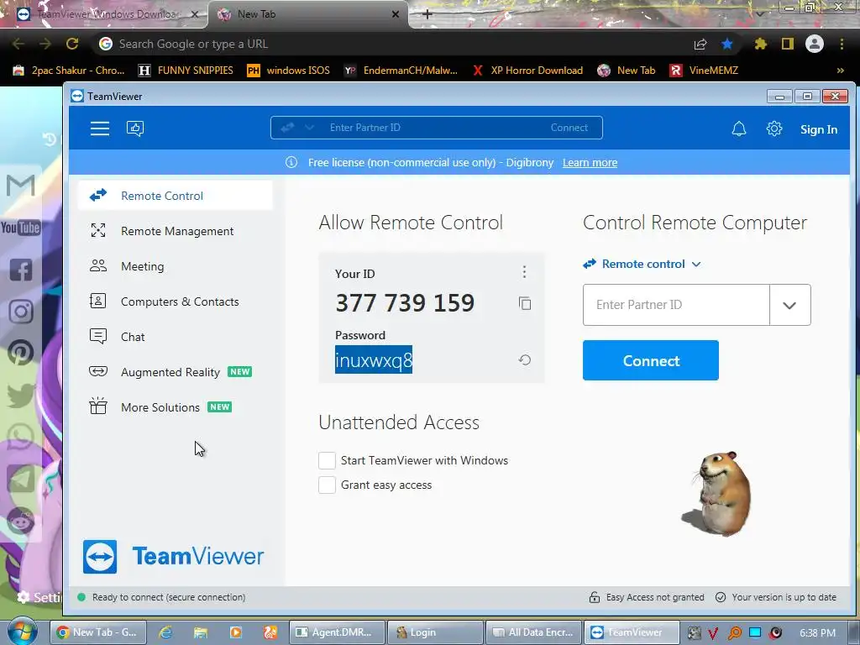Check Grant easy access

coord(327,485)
